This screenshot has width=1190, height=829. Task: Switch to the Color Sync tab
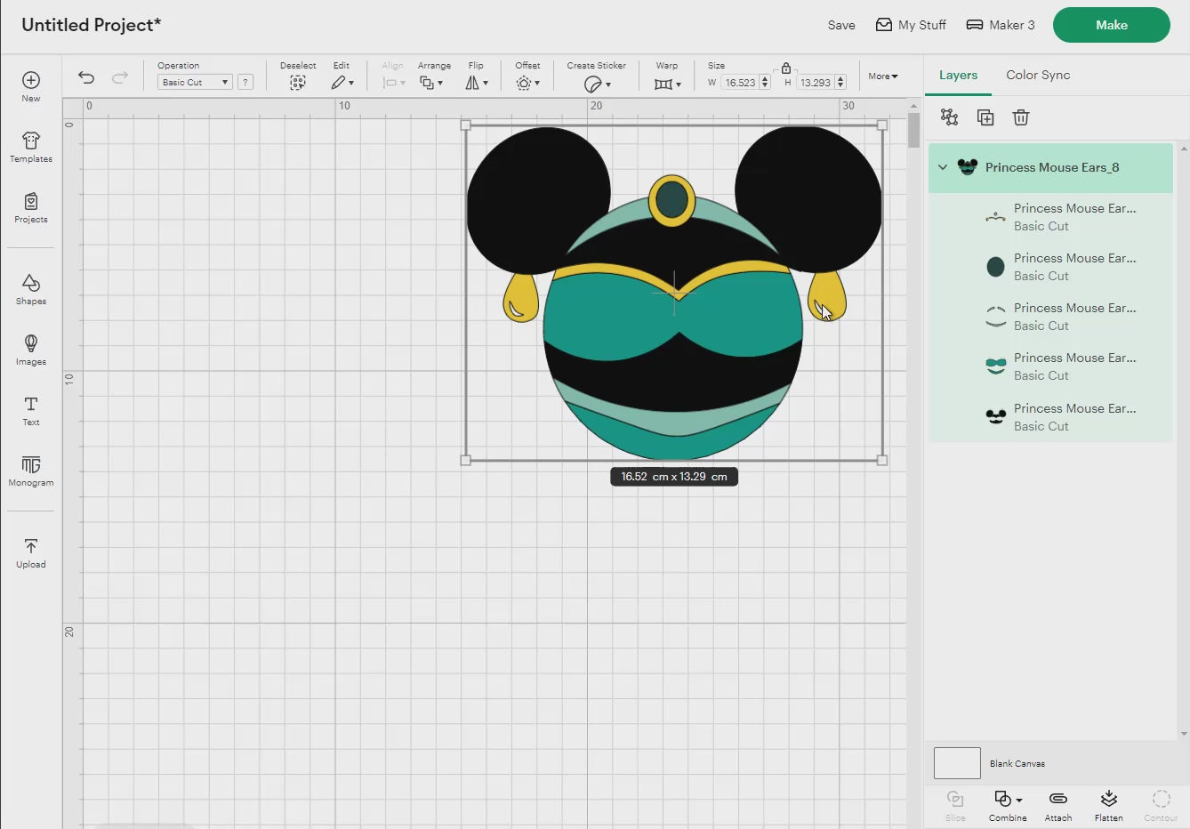coord(1038,75)
